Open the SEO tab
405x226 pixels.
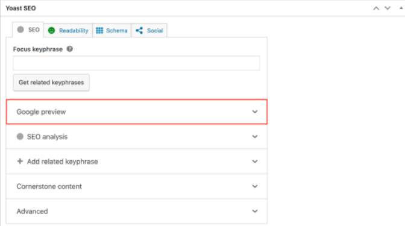[x=28, y=30]
